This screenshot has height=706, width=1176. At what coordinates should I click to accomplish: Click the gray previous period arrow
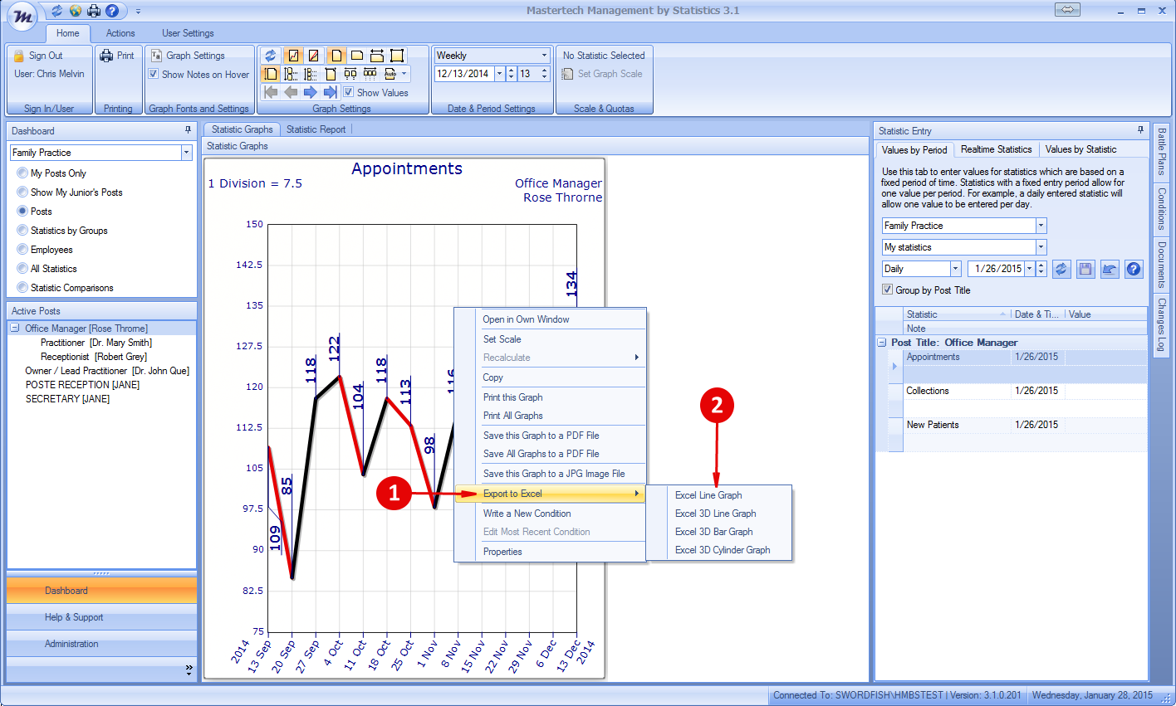point(291,92)
